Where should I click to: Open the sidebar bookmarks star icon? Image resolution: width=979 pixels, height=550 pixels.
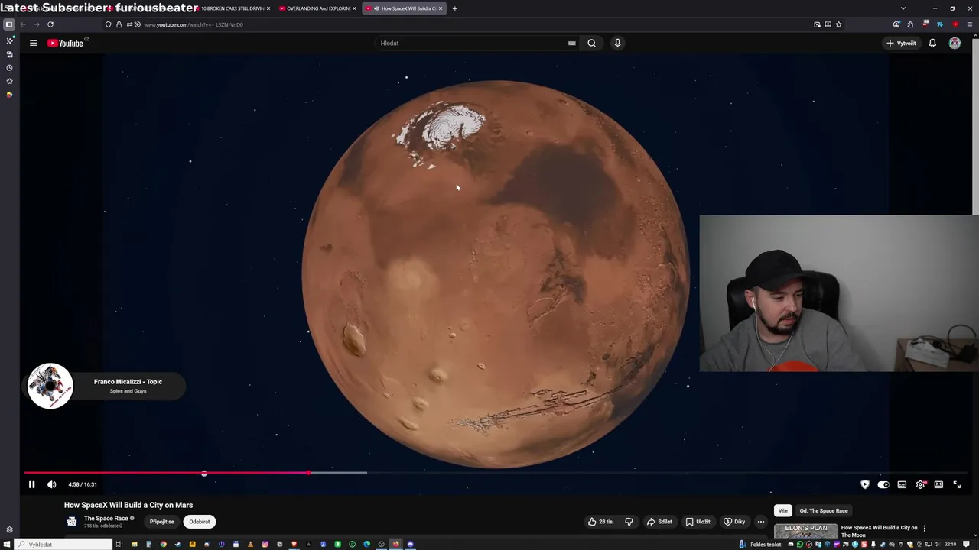coord(9,81)
